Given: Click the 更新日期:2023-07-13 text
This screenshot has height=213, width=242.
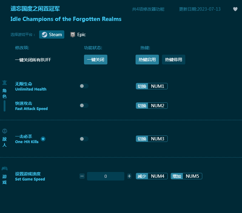Looking at the screenshot, I should pyautogui.click(x=200, y=9).
